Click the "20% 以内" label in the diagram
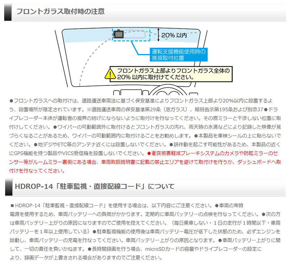This screenshot has height=264, width=290. pyautogui.click(x=174, y=35)
